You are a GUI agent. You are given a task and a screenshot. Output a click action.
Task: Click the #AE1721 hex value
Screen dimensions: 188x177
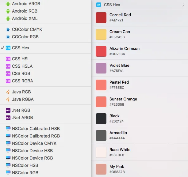(116, 20)
